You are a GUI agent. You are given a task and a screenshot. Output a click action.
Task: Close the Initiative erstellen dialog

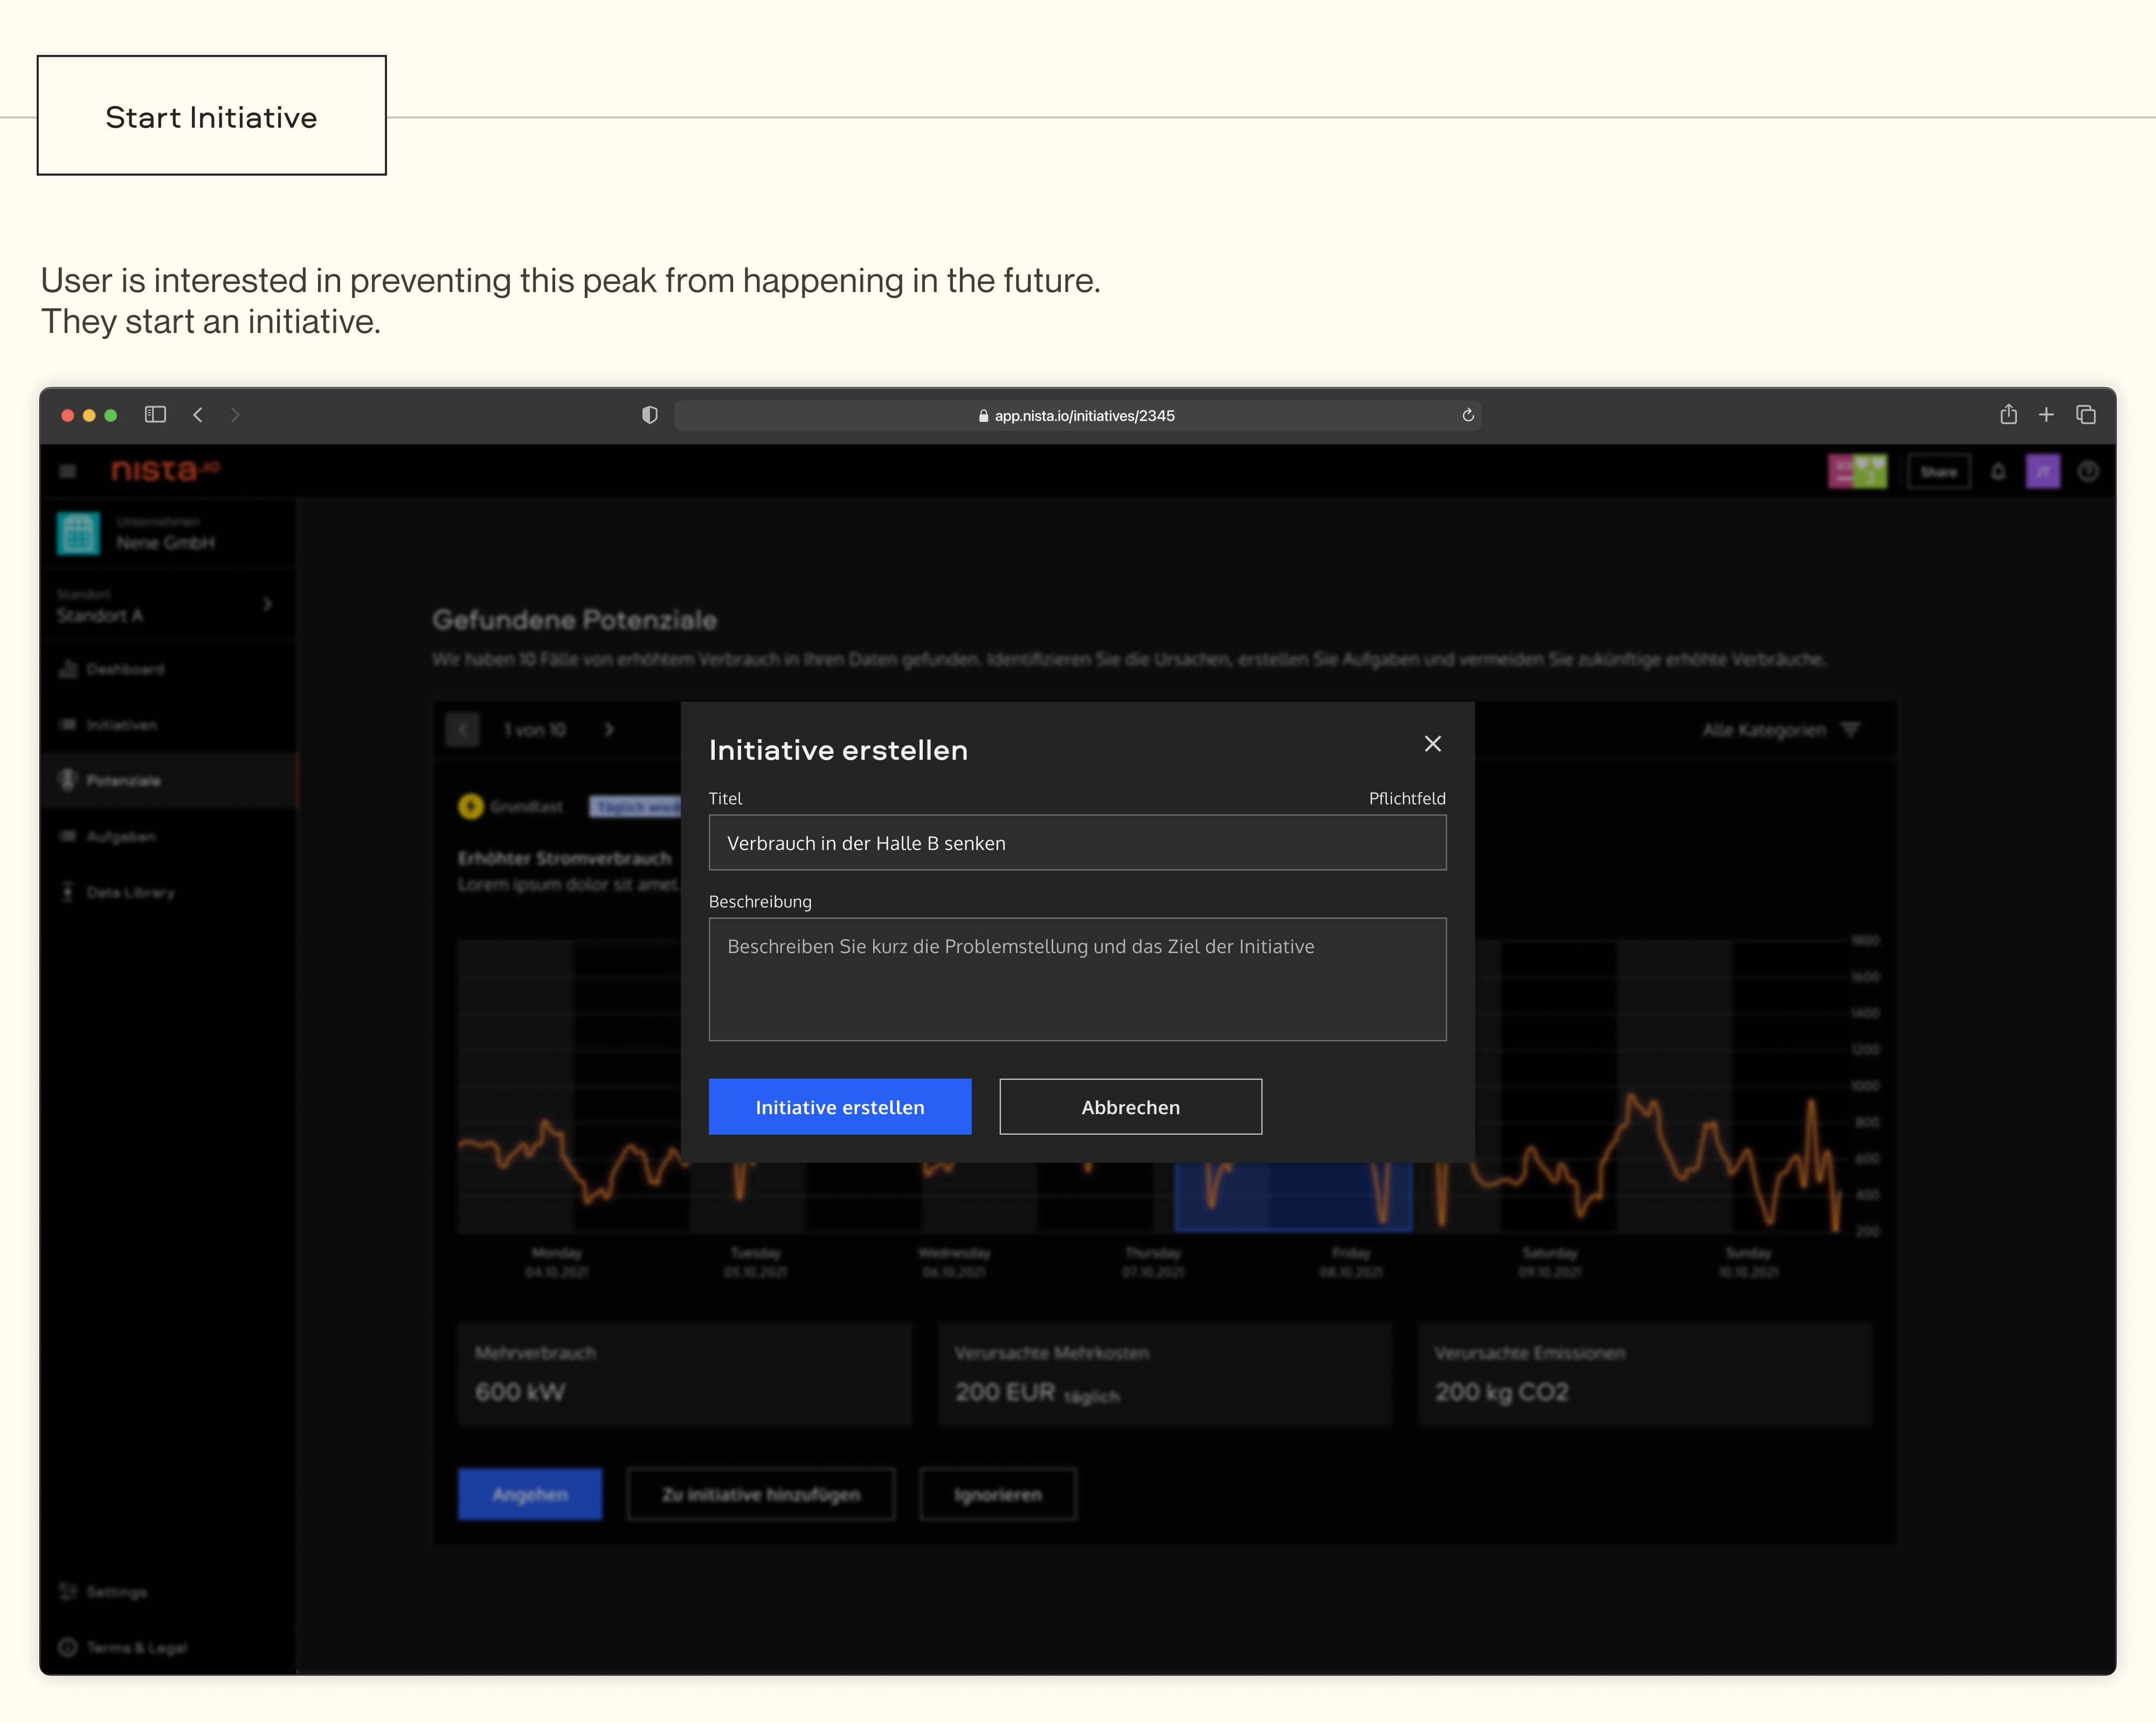[x=1432, y=744]
